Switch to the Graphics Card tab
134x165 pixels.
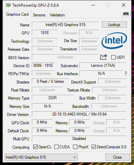[x=17, y=14]
